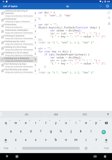Chevron of 'Getting of a list of values'
The width and height of the screenshot is (112, 160).
click(x=35, y=54)
